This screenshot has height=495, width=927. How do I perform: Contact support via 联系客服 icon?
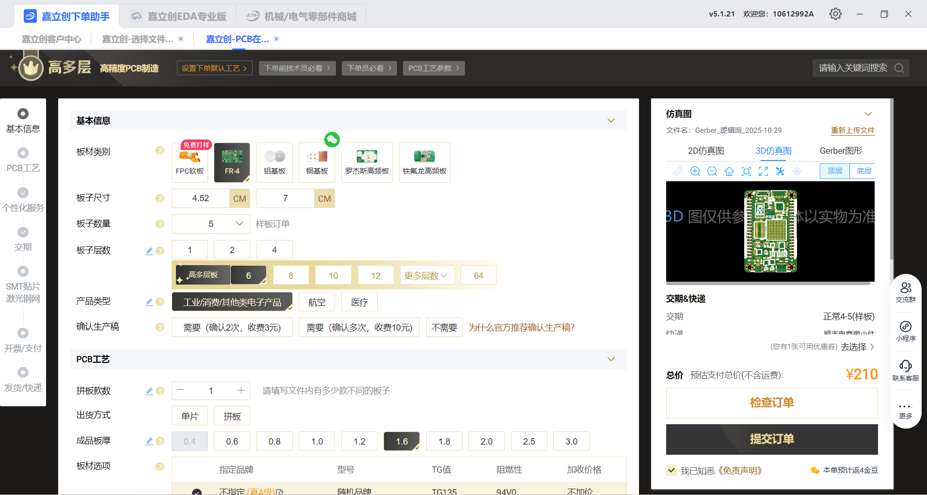click(906, 370)
